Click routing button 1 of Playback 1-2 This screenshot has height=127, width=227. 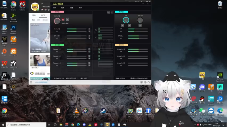point(89,49)
